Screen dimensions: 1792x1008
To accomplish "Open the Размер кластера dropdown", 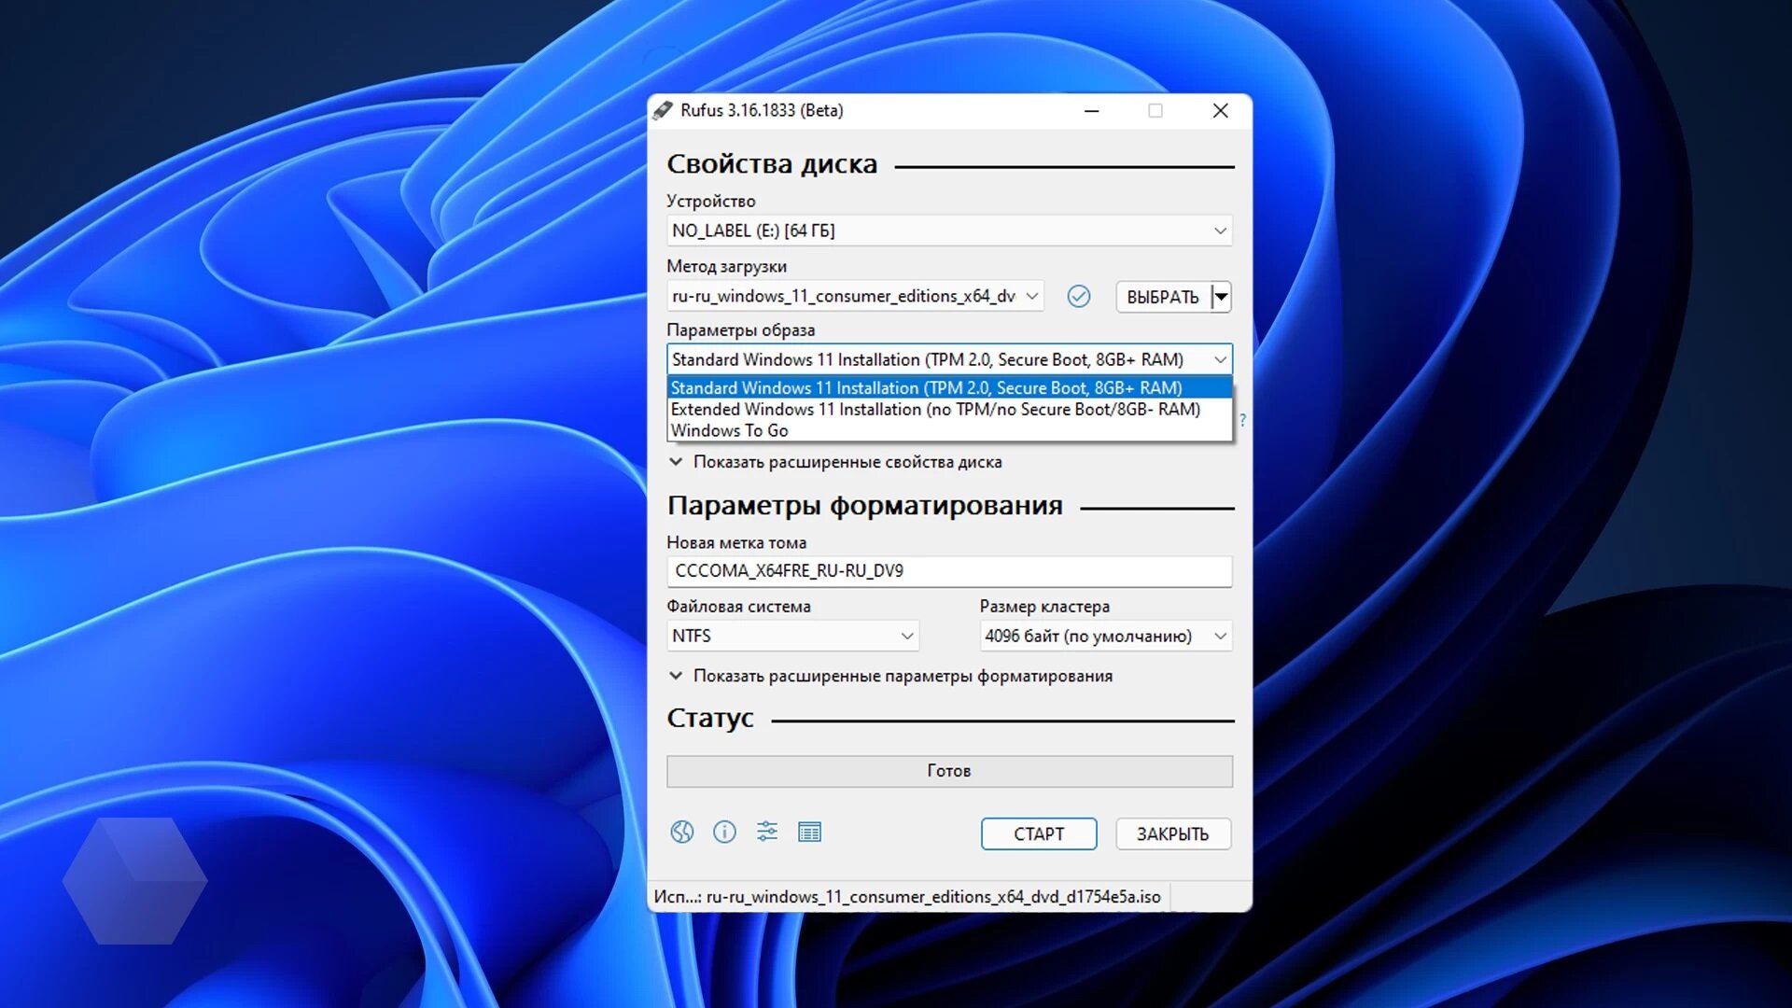I will [x=1106, y=636].
